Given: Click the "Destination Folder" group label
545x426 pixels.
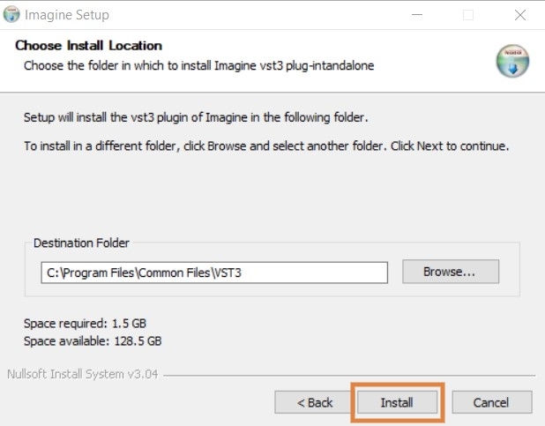Looking at the screenshot, I should point(81,243).
